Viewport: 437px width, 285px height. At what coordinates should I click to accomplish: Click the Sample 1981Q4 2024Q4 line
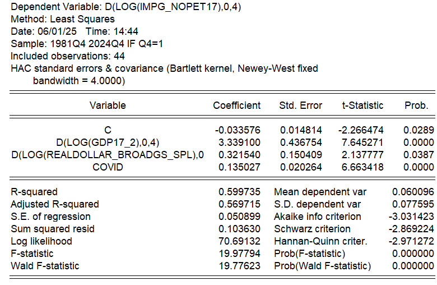tap(87, 44)
